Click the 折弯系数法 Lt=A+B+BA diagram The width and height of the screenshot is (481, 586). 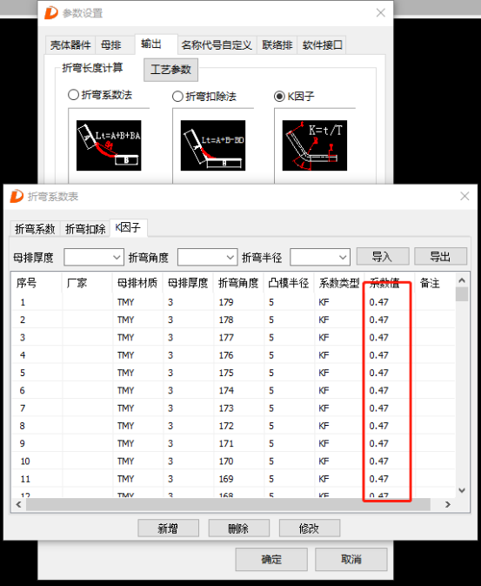[x=109, y=145]
